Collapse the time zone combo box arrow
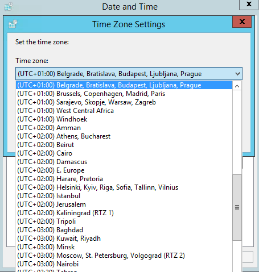 pyautogui.click(x=237, y=74)
